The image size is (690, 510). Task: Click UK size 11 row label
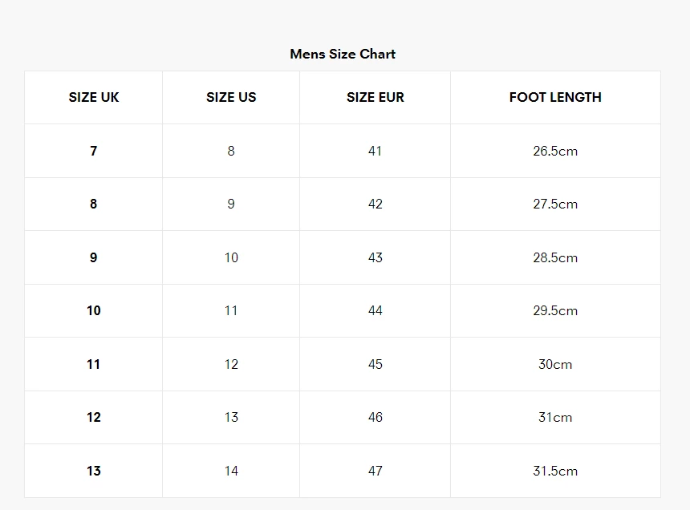94,364
